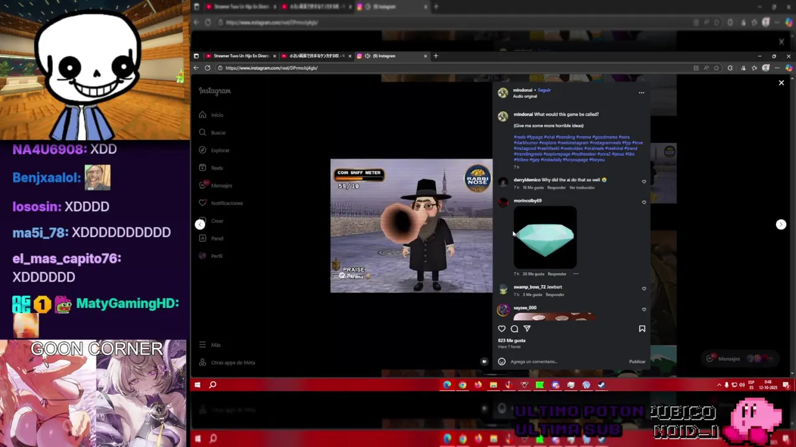Click the Instagram logo wordmark

pos(215,91)
